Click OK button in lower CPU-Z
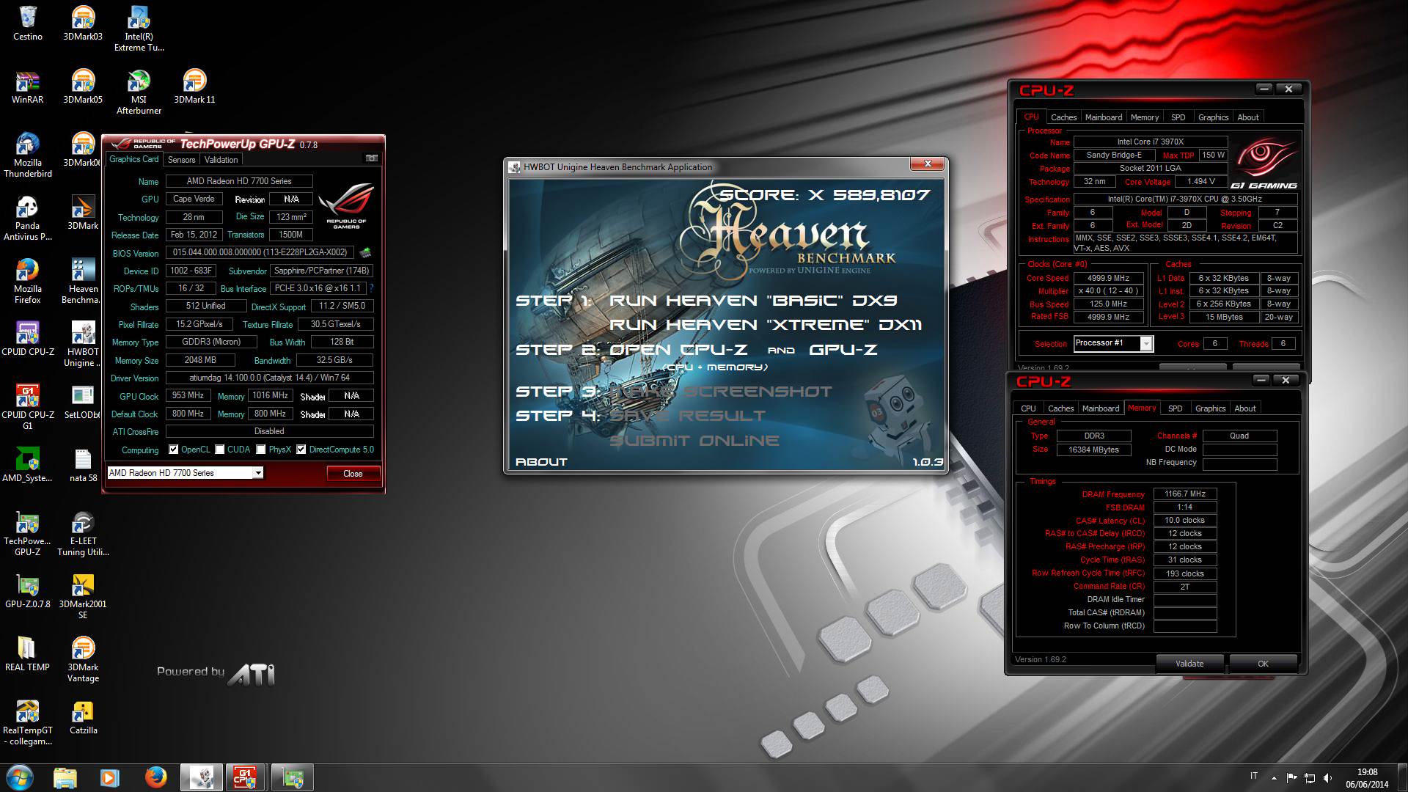 click(1263, 664)
